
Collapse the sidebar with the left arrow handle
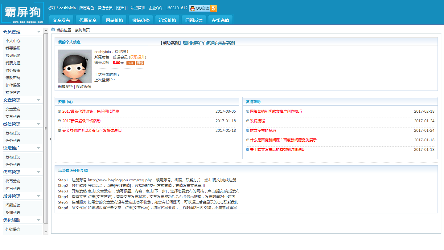(x=50, y=139)
